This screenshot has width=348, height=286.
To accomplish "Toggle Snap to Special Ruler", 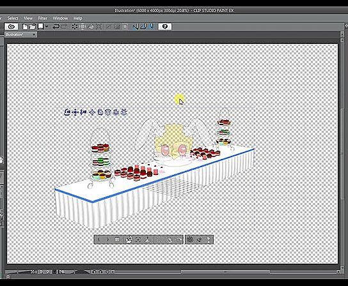I will click(x=143, y=27).
